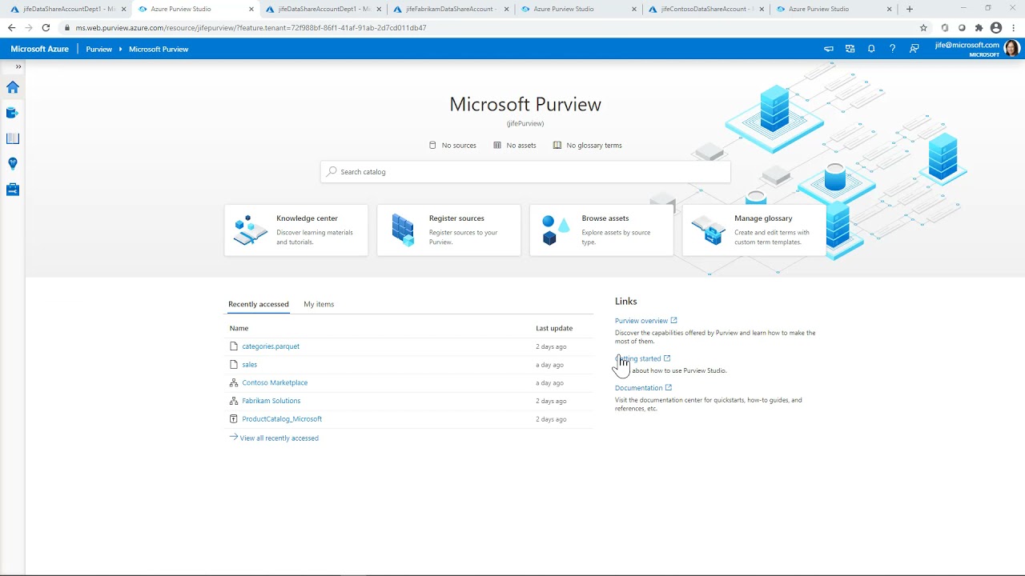Open the notifications bell
1025x576 pixels.
(x=871, y=49)
